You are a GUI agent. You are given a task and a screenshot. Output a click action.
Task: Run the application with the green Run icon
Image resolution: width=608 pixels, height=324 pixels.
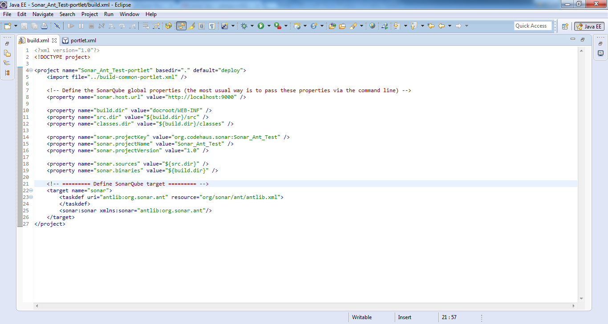coord(261,26)
